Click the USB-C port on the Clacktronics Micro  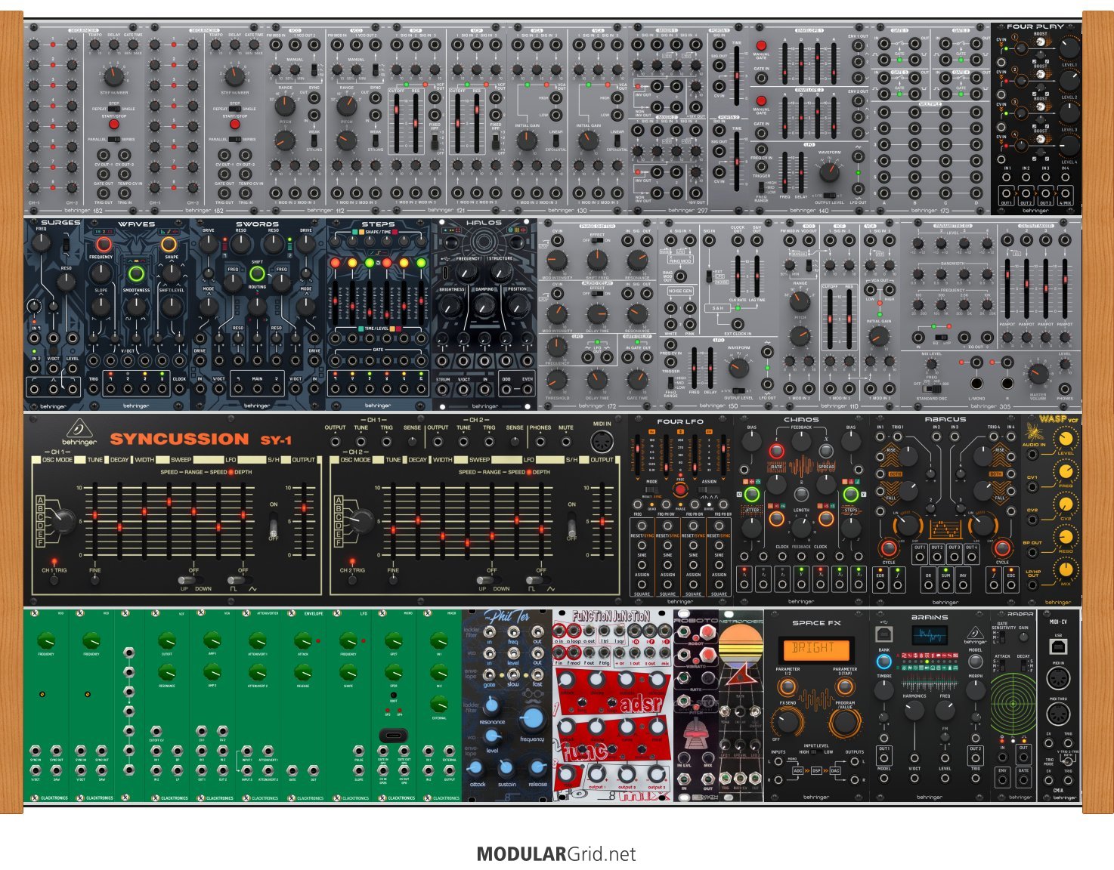[x=393, y=734]
